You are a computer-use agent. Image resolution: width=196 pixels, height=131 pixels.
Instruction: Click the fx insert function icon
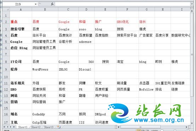coord(52,4)
